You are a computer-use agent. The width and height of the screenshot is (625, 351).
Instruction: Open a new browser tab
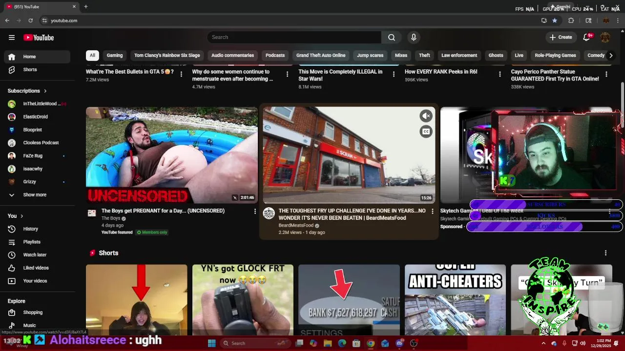(x=86, y=6)
